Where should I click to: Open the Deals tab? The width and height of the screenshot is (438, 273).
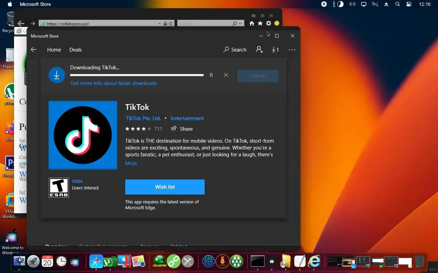(x=76, y=50)
